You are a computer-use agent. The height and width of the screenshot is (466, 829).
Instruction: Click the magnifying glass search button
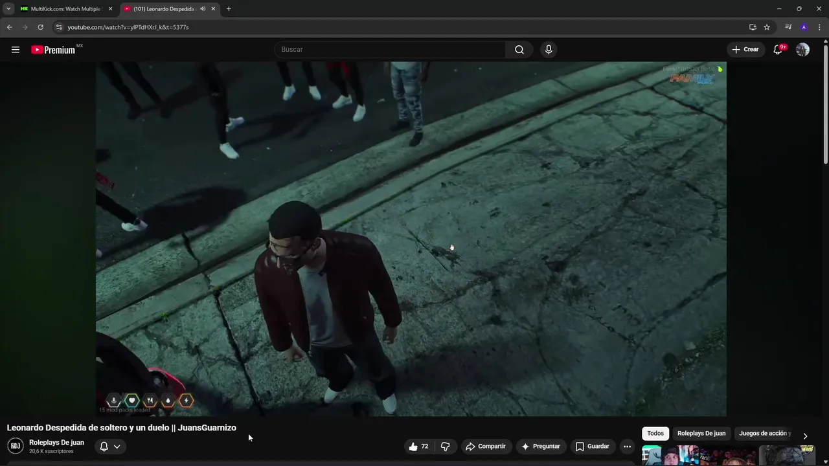519,50
